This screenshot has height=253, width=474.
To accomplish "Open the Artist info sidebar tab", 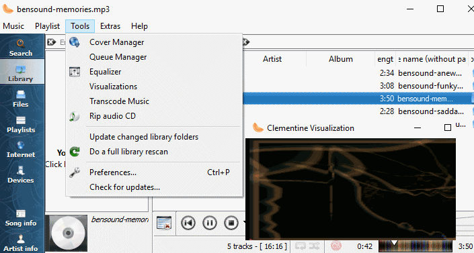I will (21, 243).
